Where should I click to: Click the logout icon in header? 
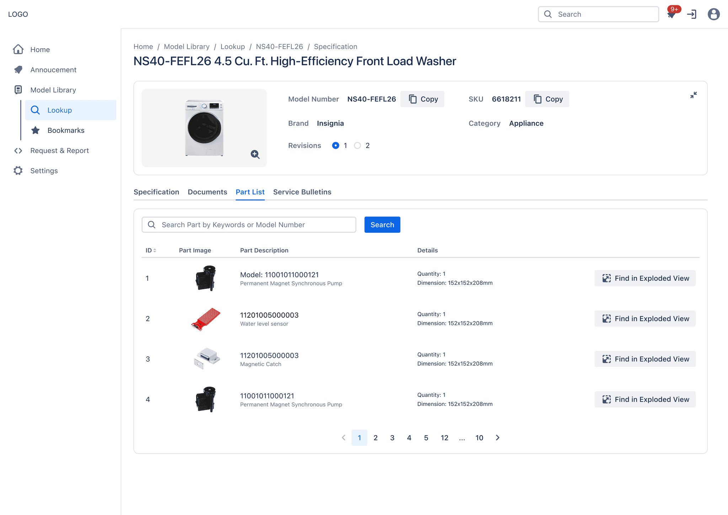(692, 15)
